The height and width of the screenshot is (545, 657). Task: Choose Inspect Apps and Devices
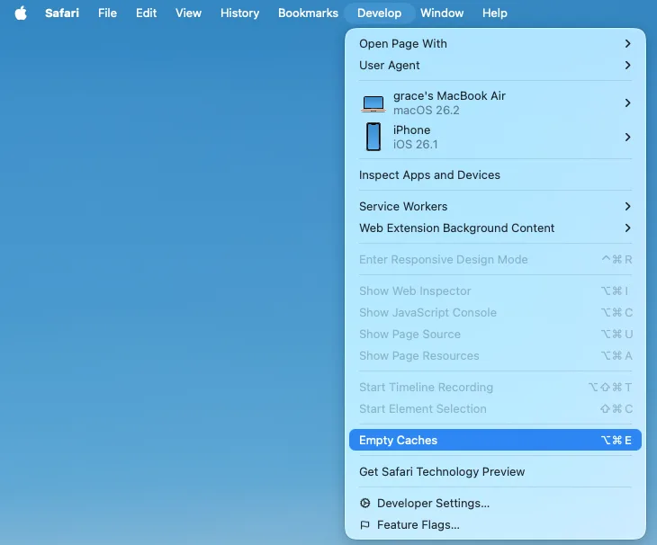(x=495, y=175)
